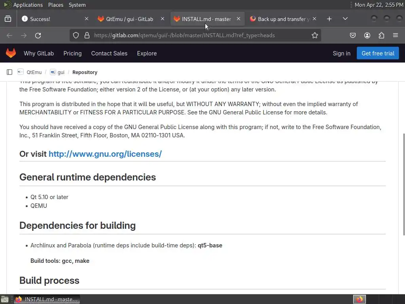The height and width of the screenshot is (304, 405).
Task: Open Firefox View recent browsing icon
Action: [8, 19]
